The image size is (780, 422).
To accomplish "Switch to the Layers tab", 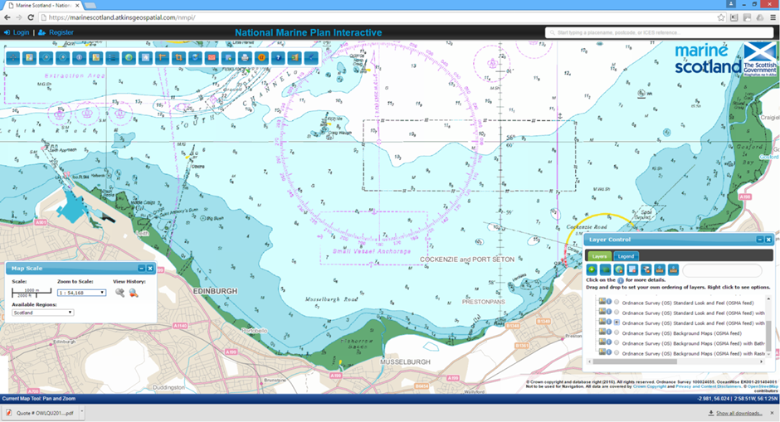I will tap(599, 256).
